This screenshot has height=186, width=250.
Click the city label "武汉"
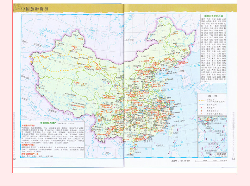pos(146,106)
